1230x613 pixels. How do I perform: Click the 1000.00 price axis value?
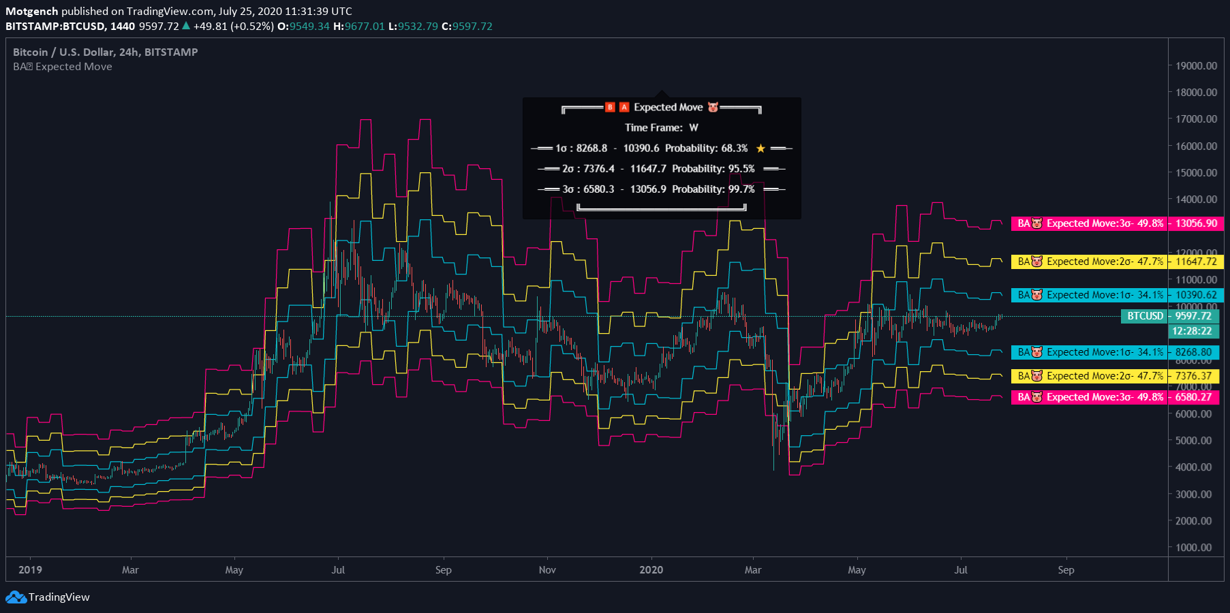(1193, 548)
